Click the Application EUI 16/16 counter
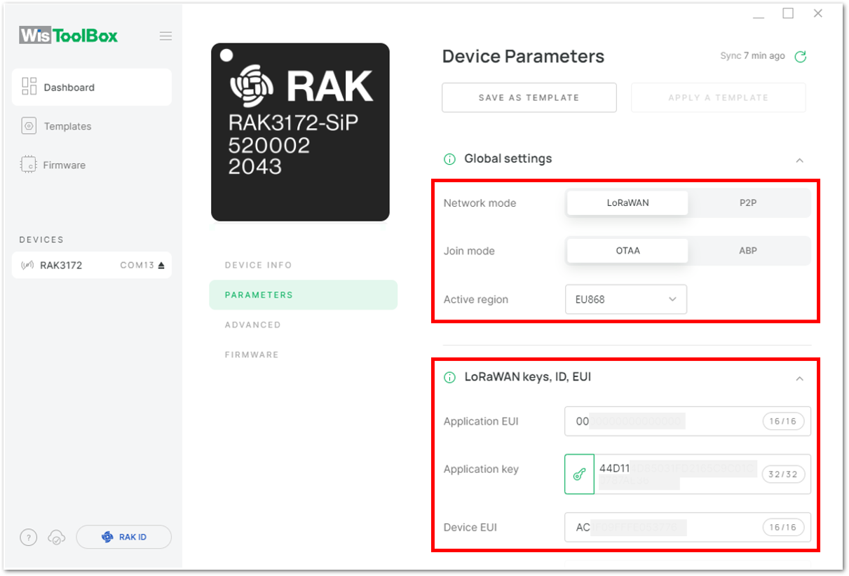 783,422
